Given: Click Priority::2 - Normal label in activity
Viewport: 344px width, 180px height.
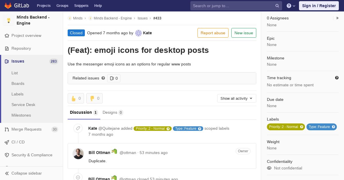Looking at the screenshot, I should [x=150, y=129].
